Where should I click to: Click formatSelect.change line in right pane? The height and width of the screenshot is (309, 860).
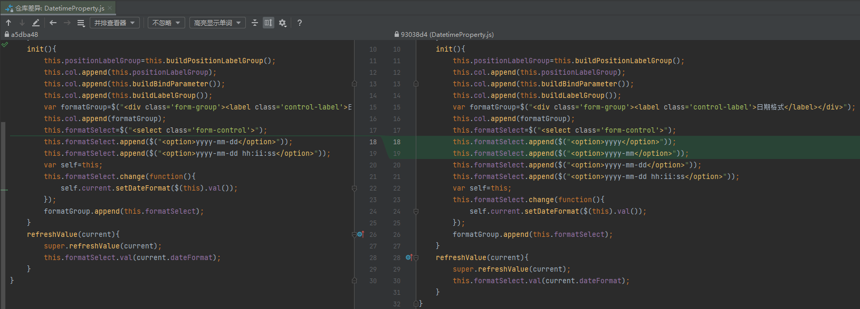click(x=528, y=200)
